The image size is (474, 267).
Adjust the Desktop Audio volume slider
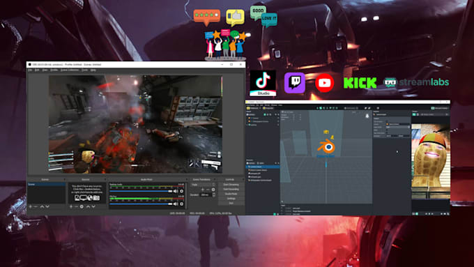141,191
